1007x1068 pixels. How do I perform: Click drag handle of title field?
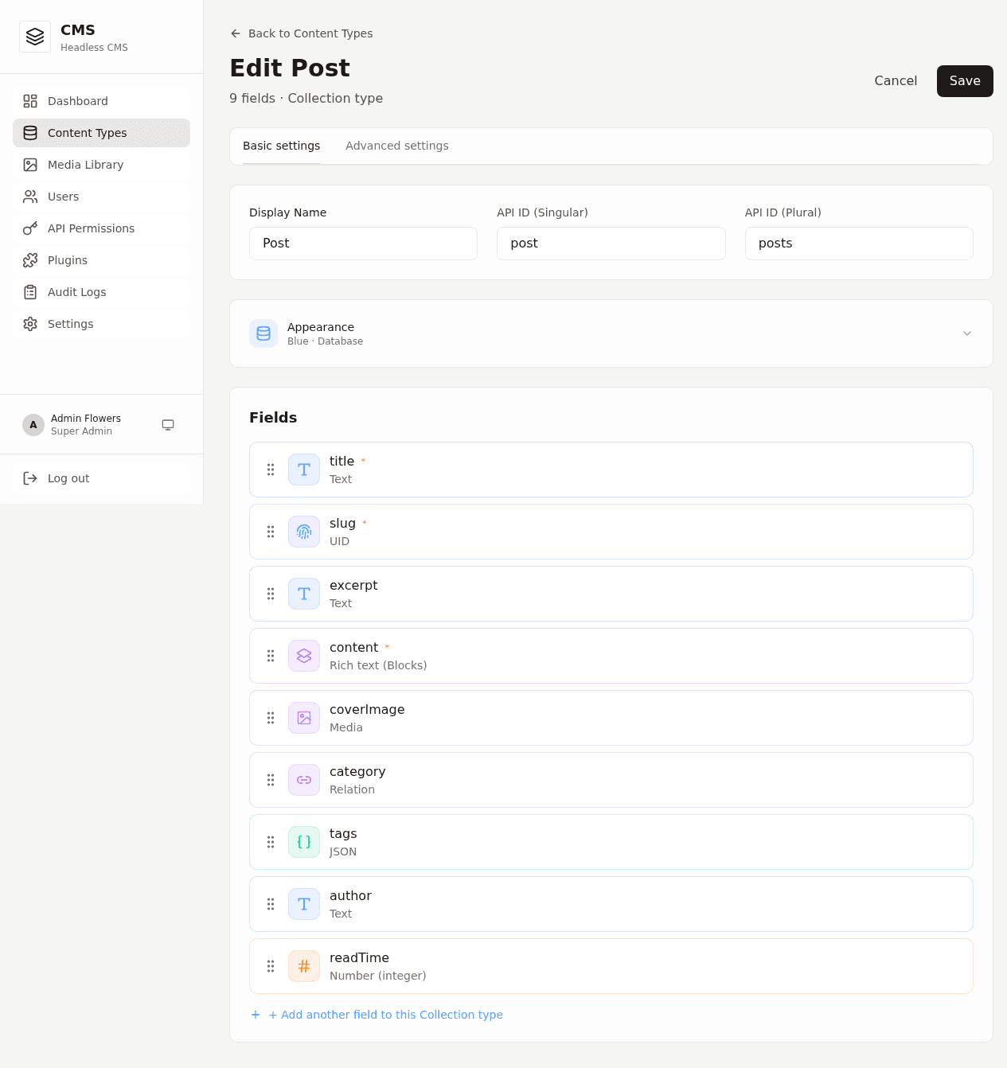click(x=271, y=470)
